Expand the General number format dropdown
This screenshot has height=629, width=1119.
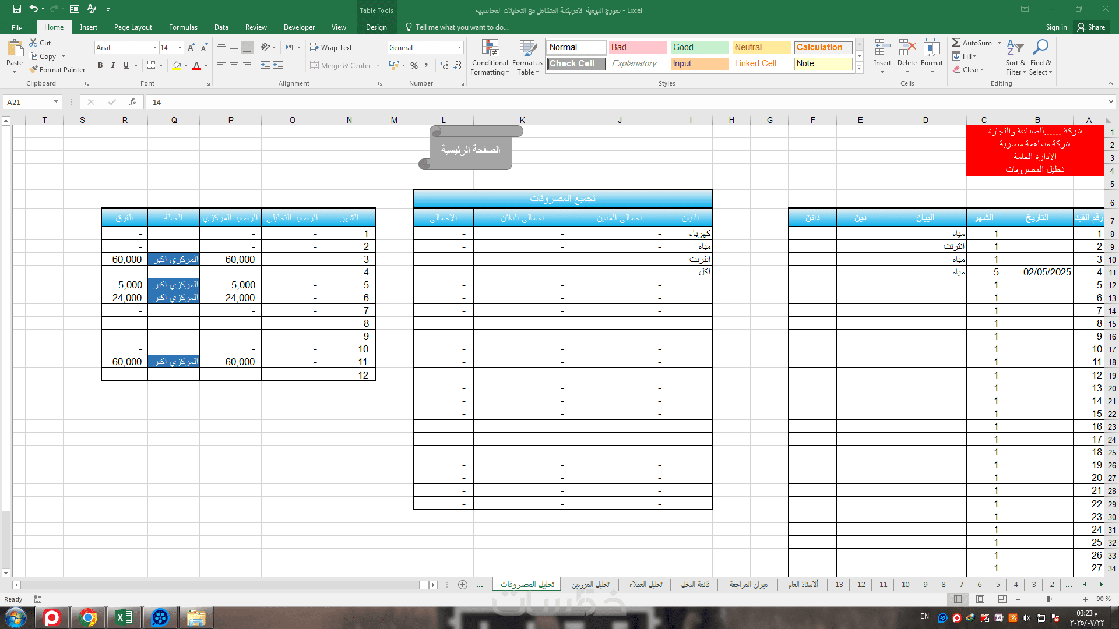pyautogui.click(x=459, y=48)
